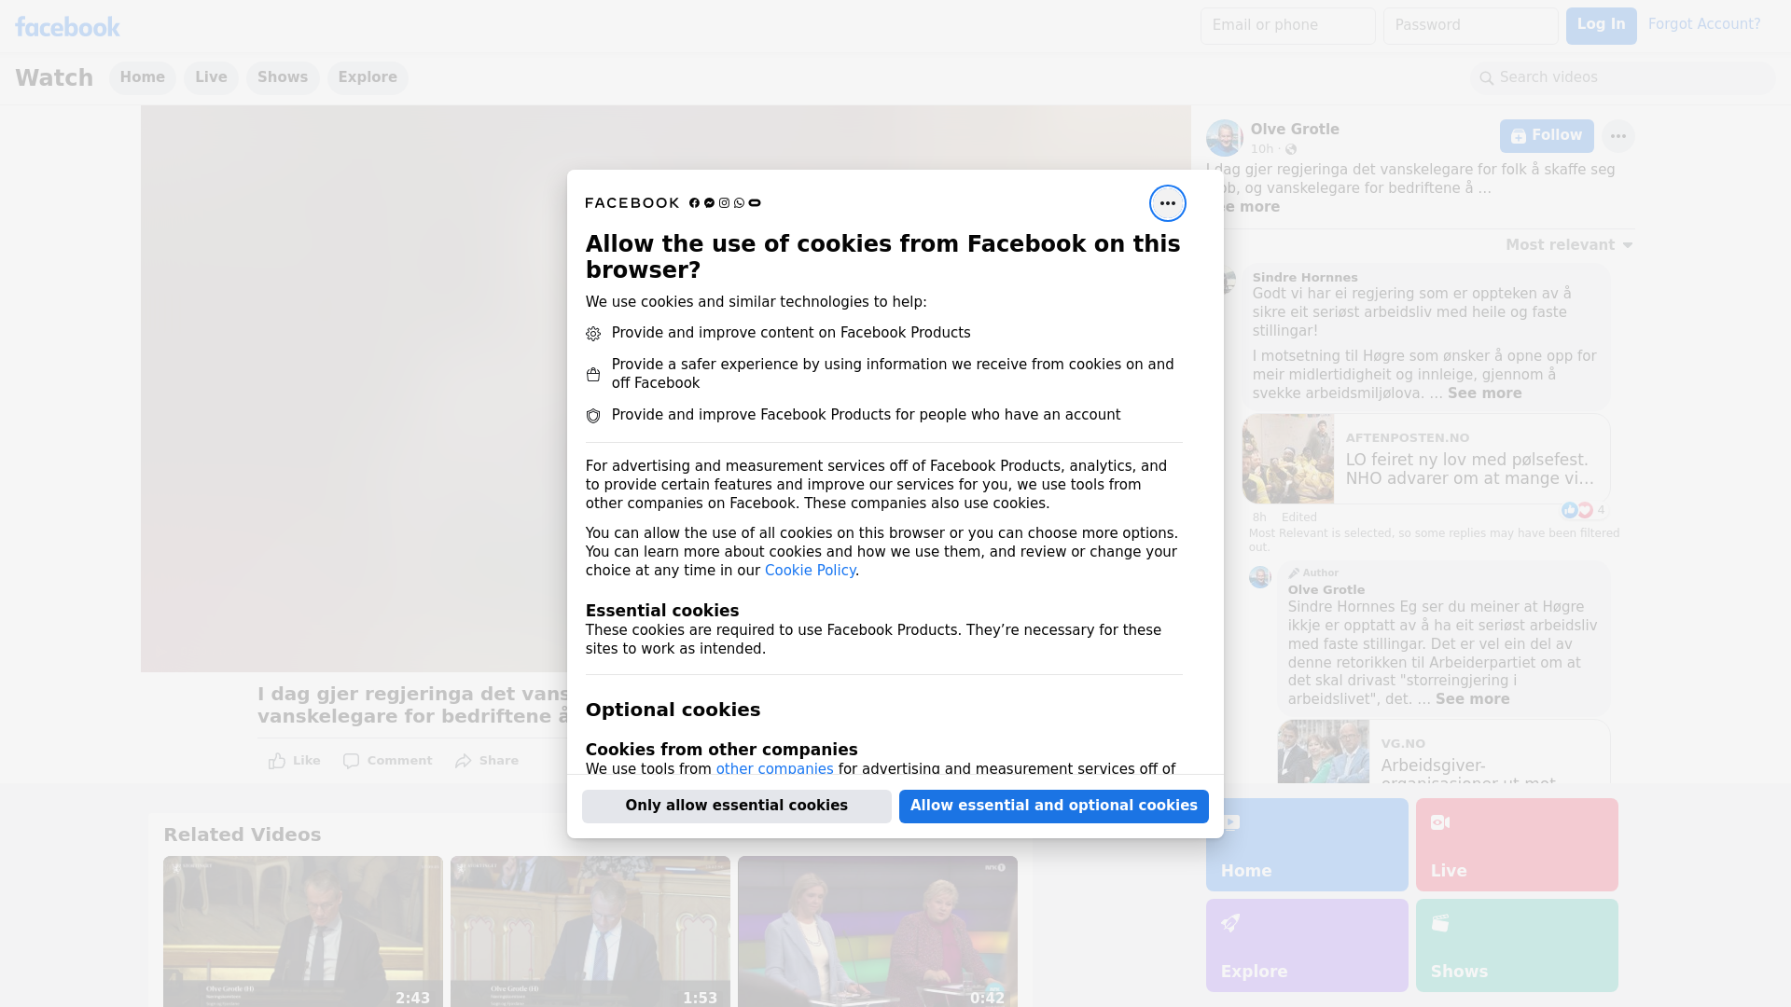Open related video with 1:53 duration

(x=590, y=931)
